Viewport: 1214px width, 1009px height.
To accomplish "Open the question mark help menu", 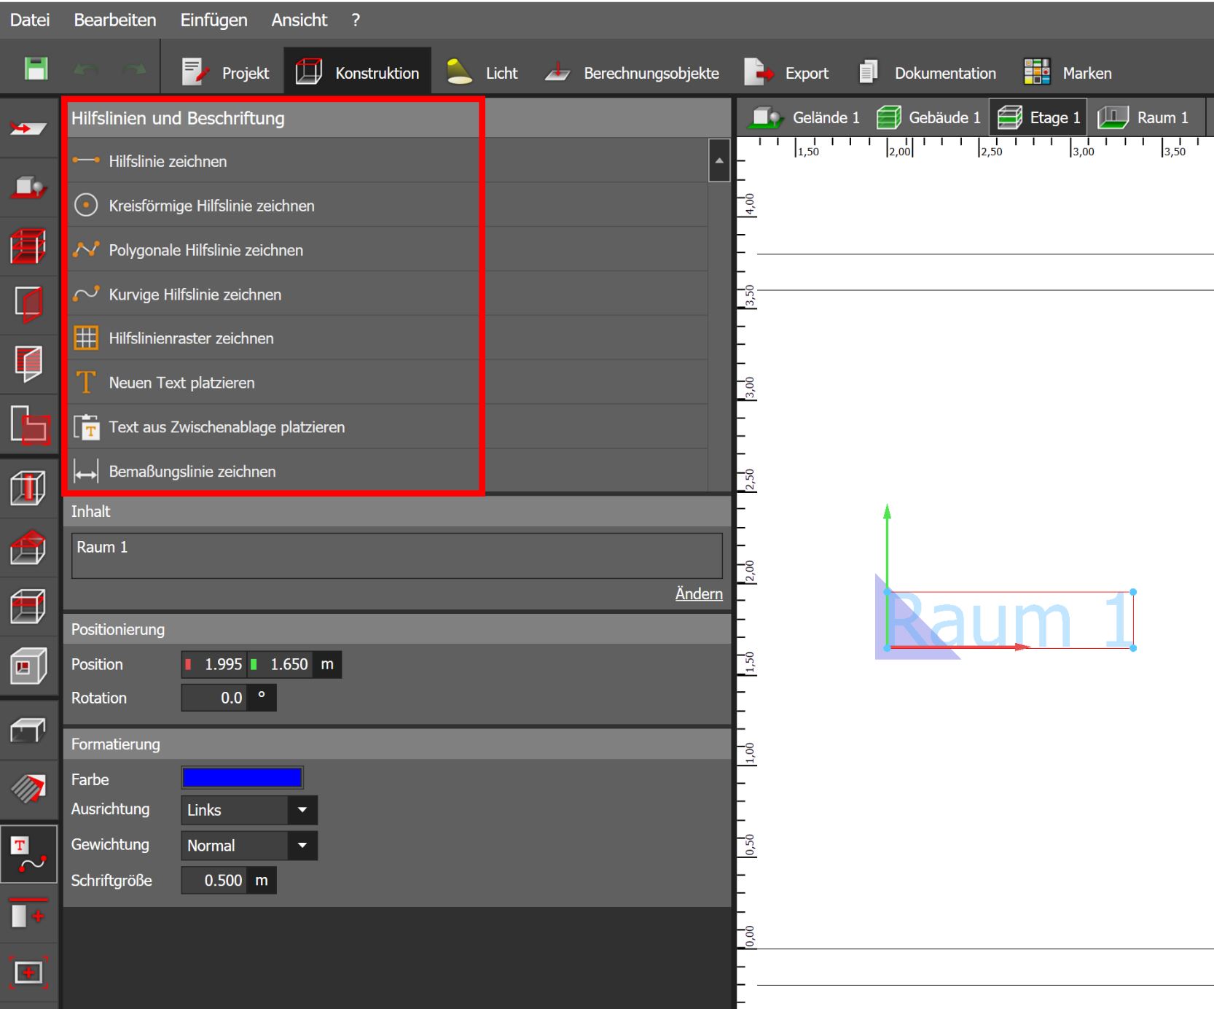I will pyautogui.click(x=356, y=20).
